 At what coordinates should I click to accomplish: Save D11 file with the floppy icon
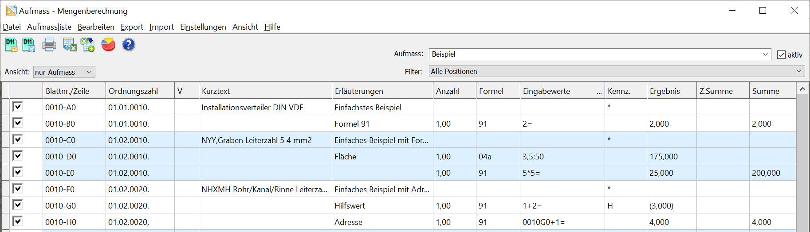pos(29,45)
